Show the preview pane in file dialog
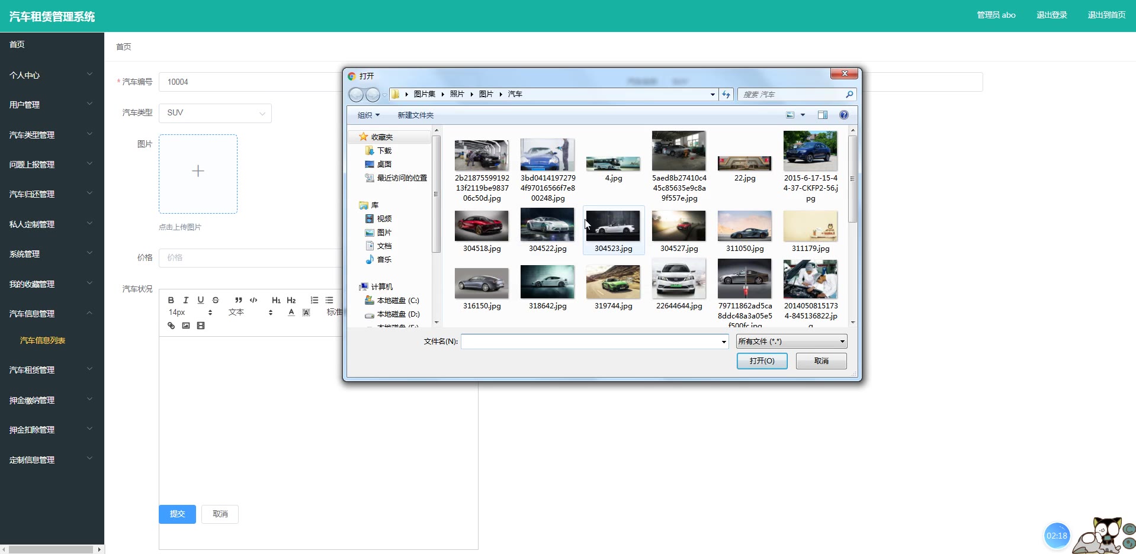Screen dimensions: 1136x554 point(822,115)
